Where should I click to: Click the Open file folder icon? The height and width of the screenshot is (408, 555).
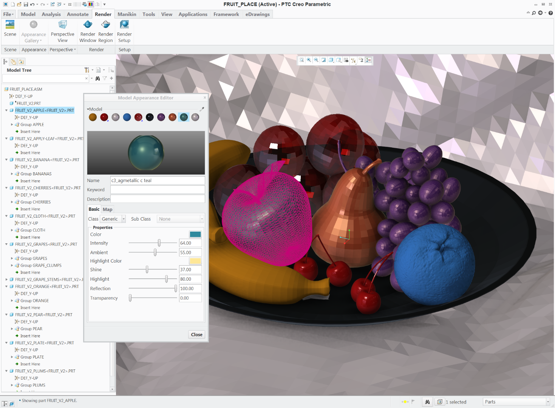pyautogui.click(x=19, y=5)
